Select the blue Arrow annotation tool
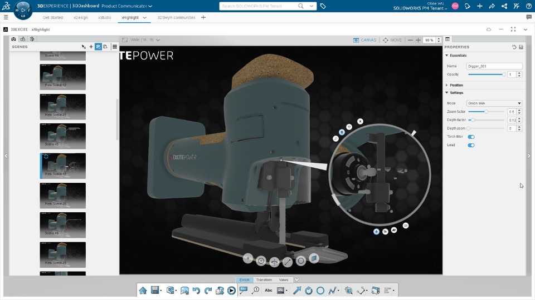The height and width of the screenshot is (300, 535). (x=297, y=290)
